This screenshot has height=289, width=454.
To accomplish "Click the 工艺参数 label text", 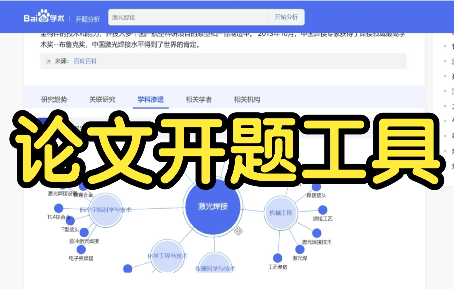I will click(x=278, y=267).
